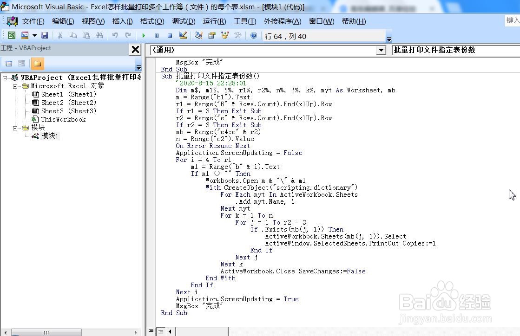The image size is (520, 336).
Task: Toggle Folders button in project panel
Action: point(38,64)
